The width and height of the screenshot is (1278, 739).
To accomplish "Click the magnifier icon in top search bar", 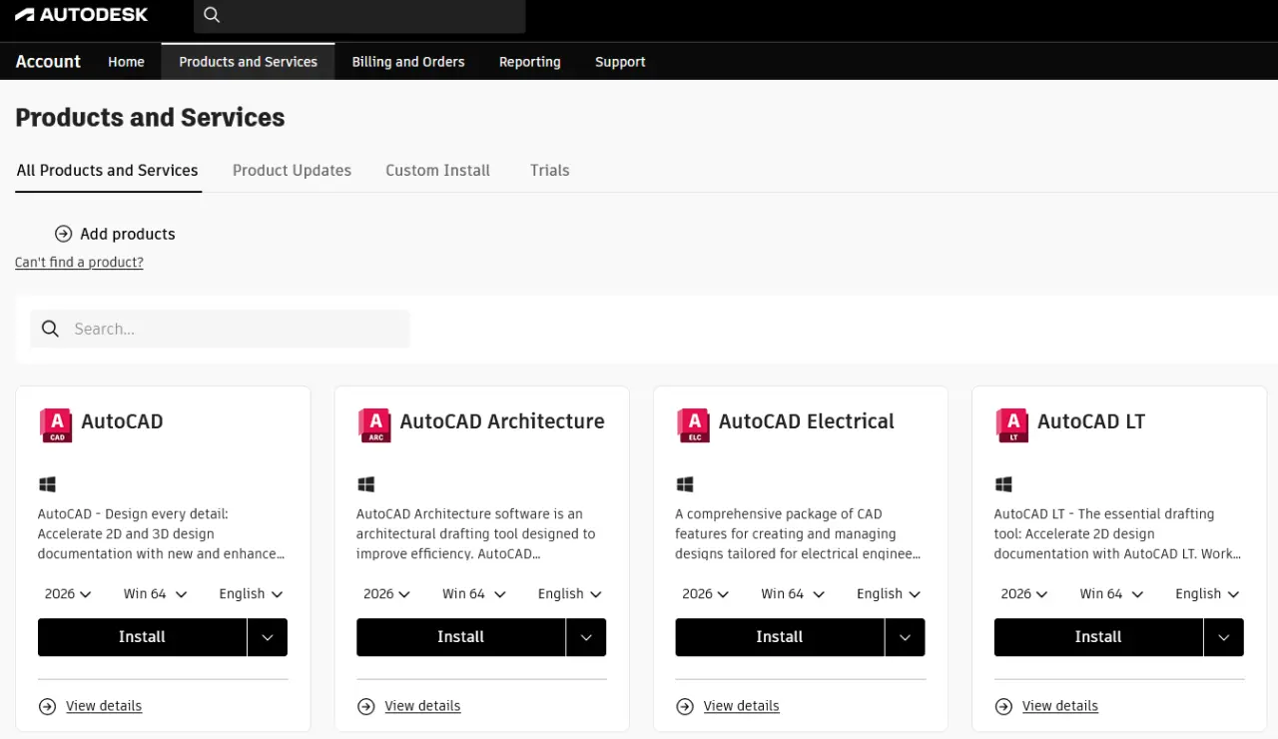I will (211, 15).
